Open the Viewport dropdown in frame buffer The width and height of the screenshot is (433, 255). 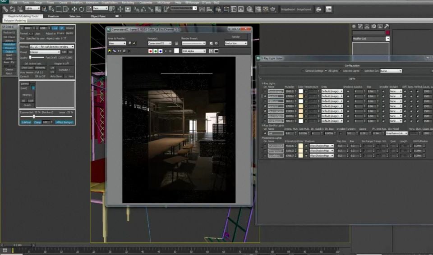(160, 43)
